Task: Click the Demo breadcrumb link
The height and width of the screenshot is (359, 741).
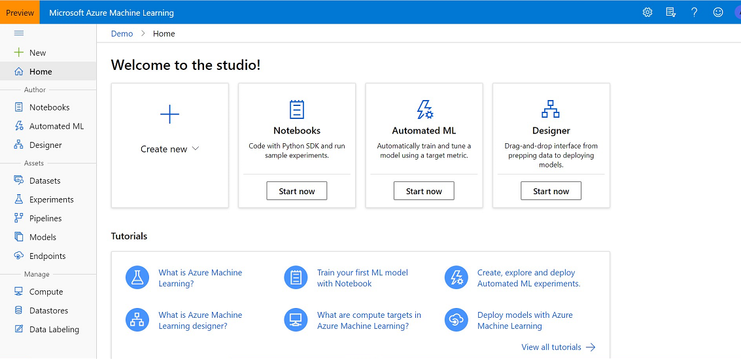Action: (122, 33)
